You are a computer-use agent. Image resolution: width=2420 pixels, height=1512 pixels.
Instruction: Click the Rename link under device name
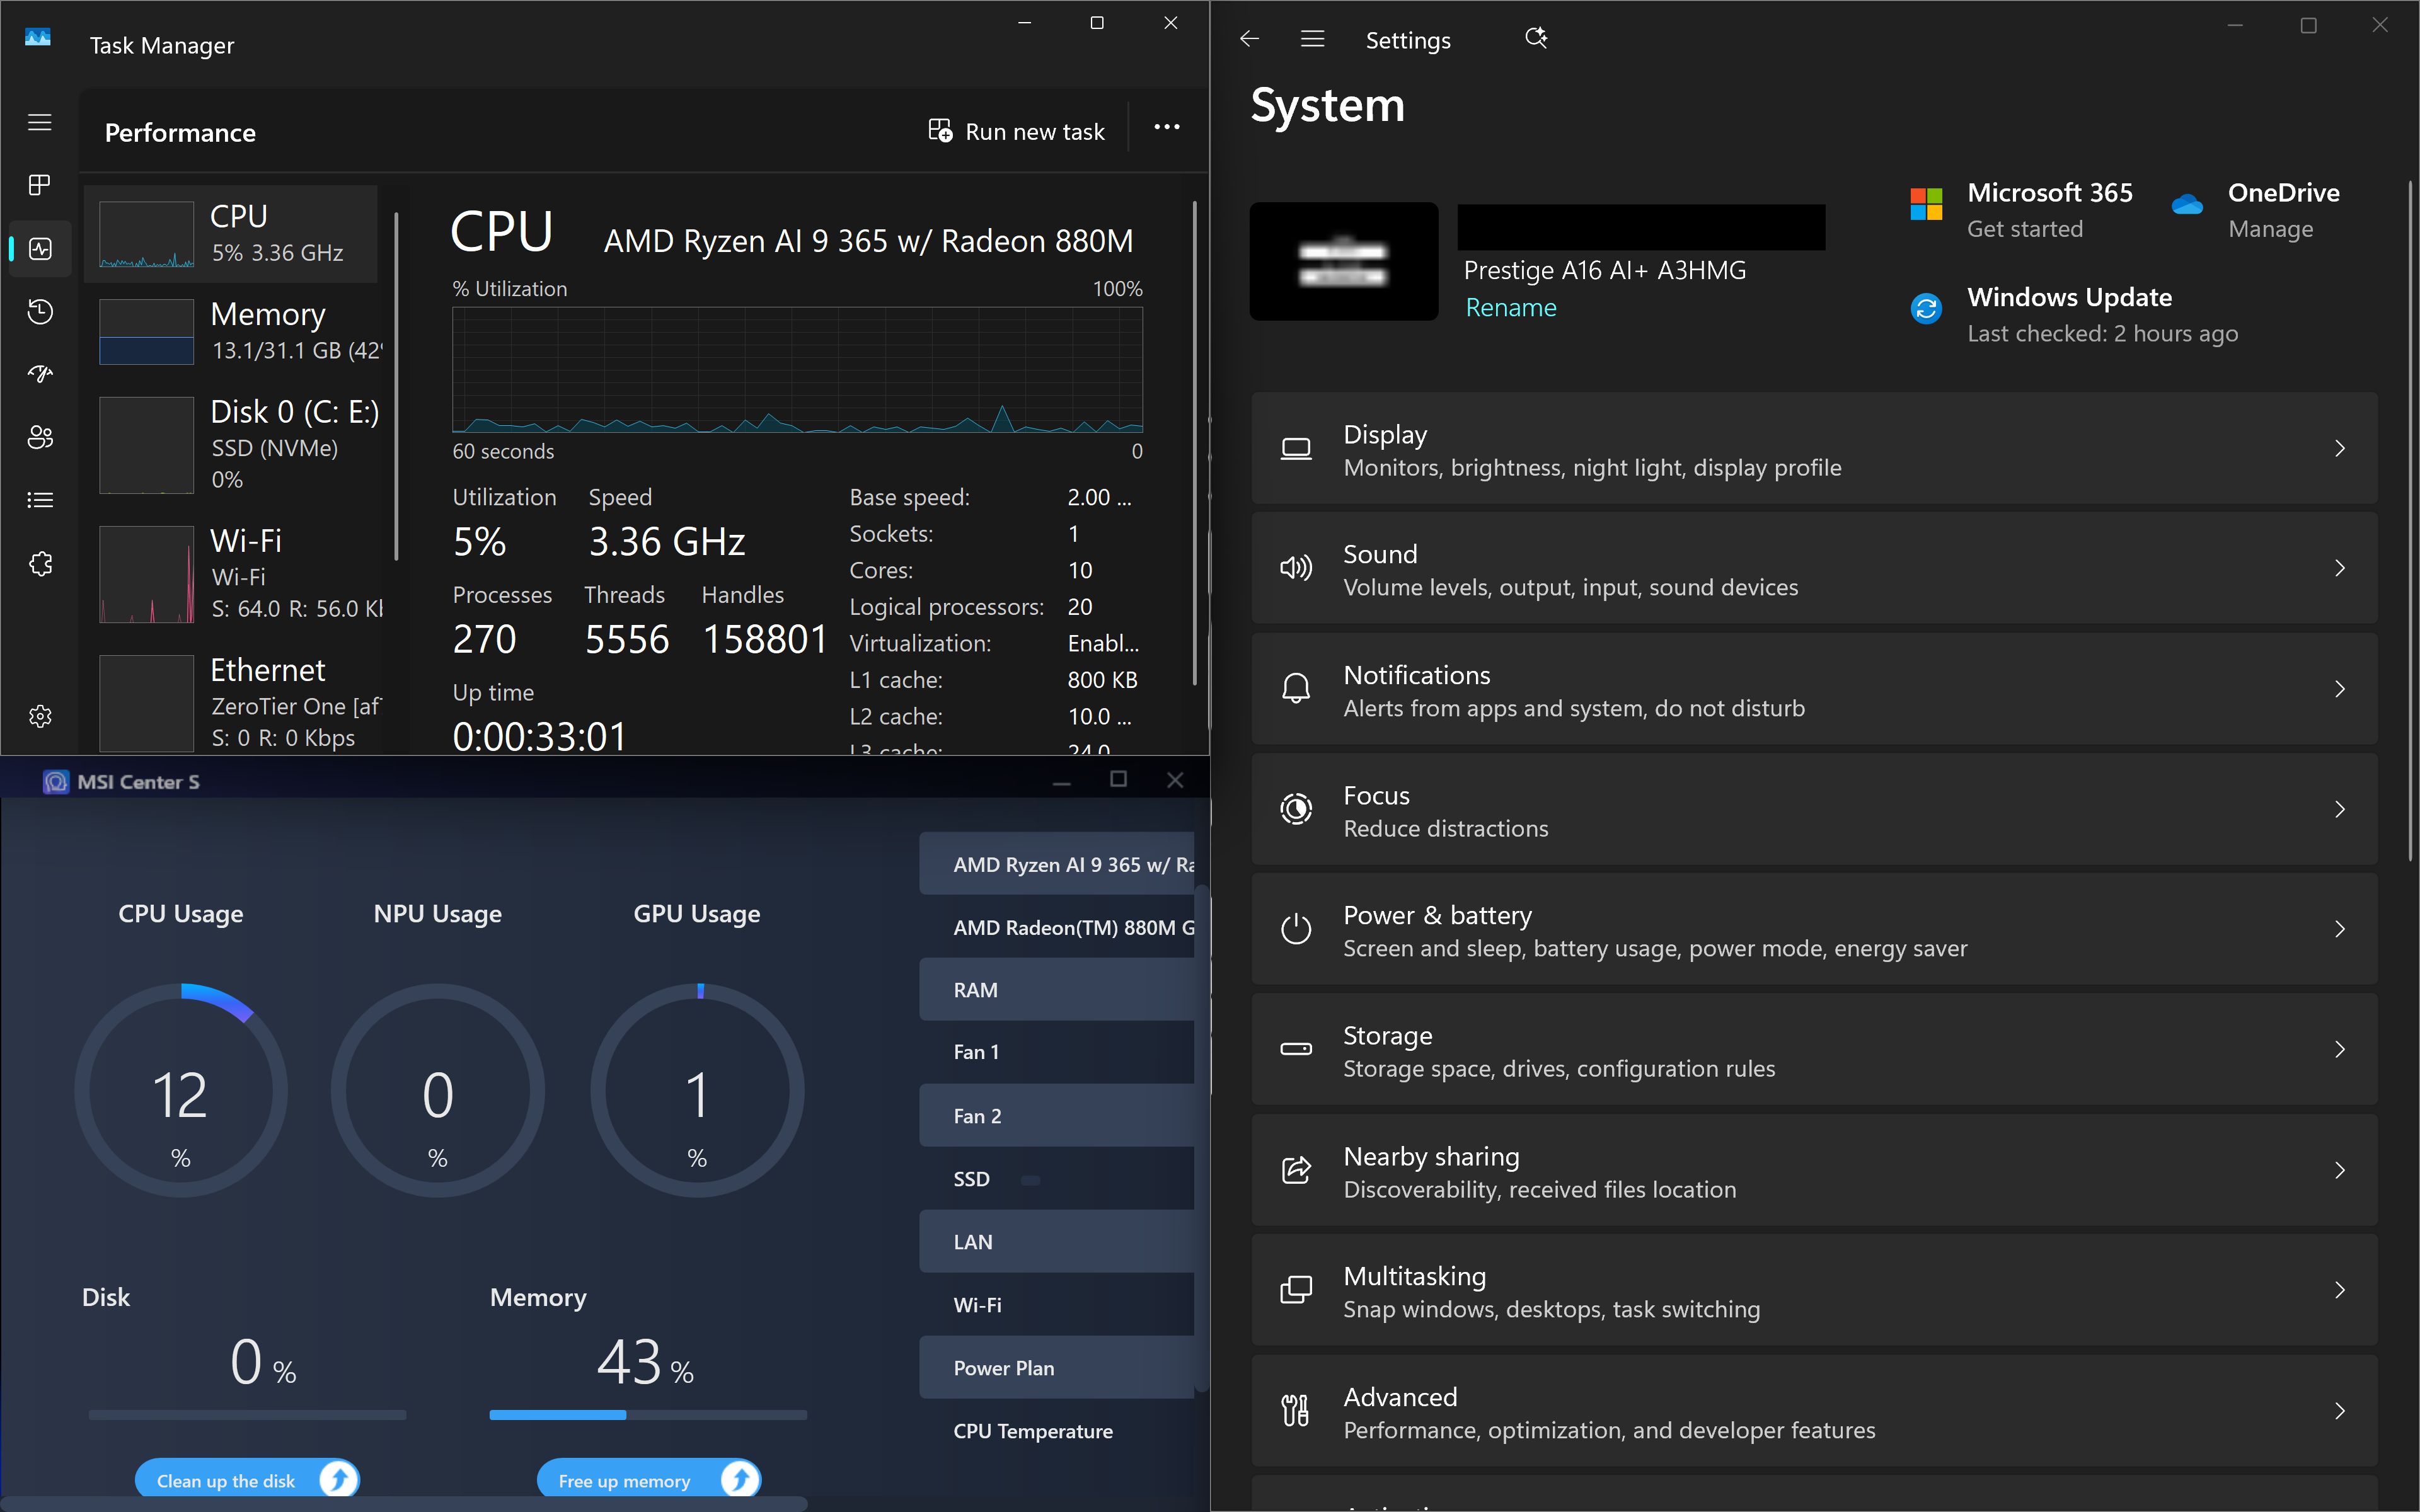click(x=1510, y=308)
